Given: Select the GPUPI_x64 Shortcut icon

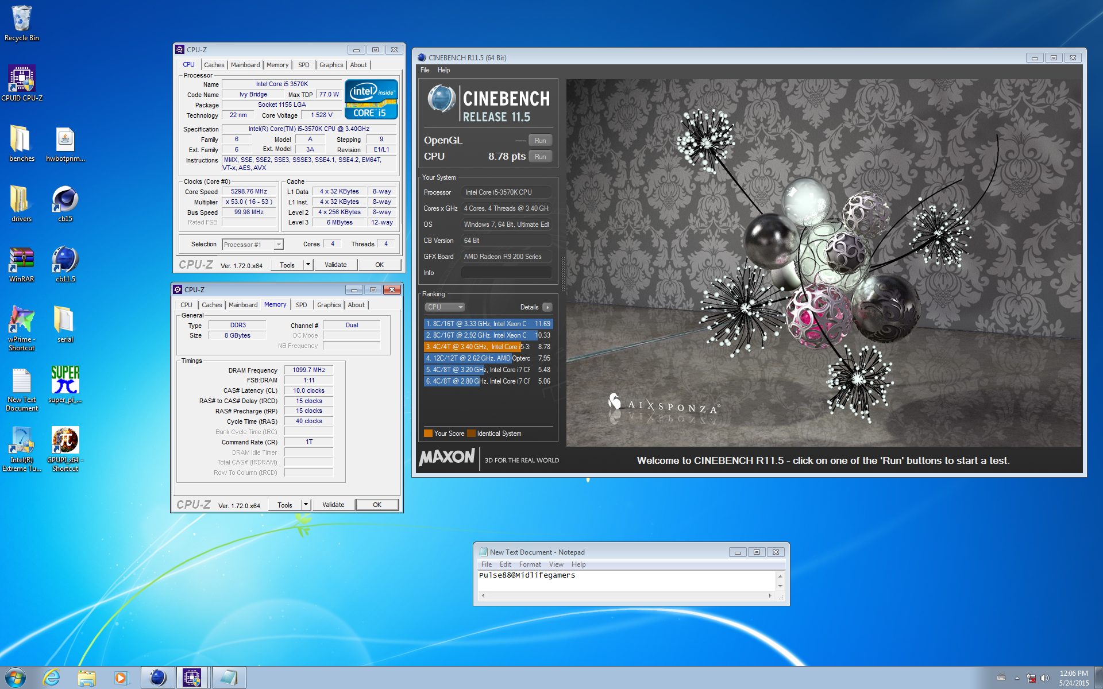Looking at the screenshot, I should tap(65, 450).
